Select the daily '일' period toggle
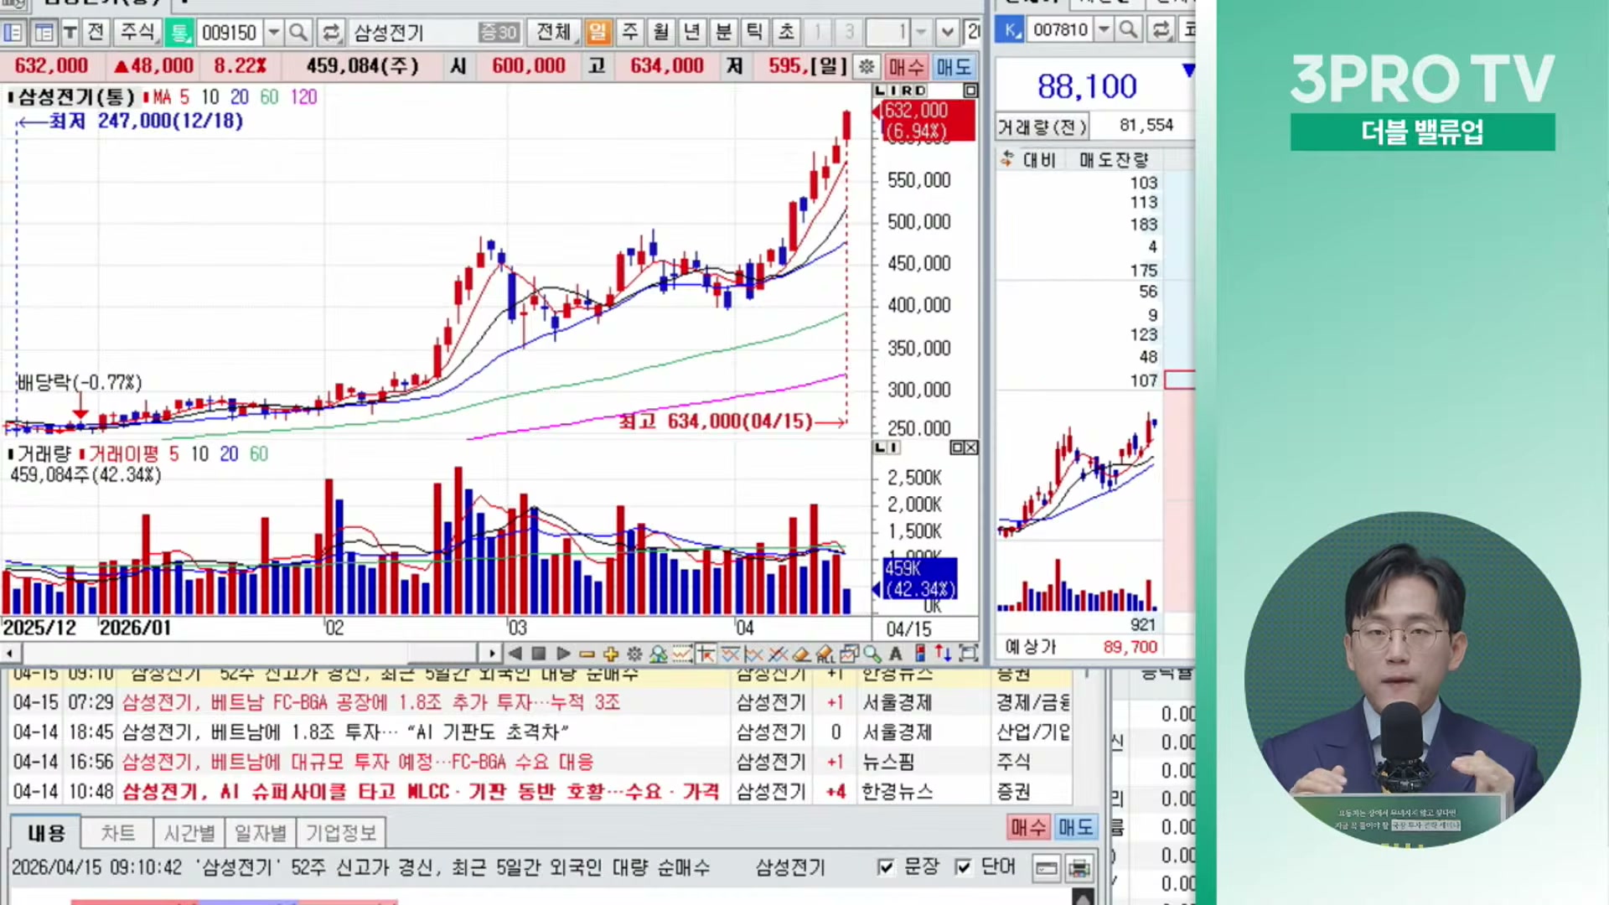 coord(598,33)
